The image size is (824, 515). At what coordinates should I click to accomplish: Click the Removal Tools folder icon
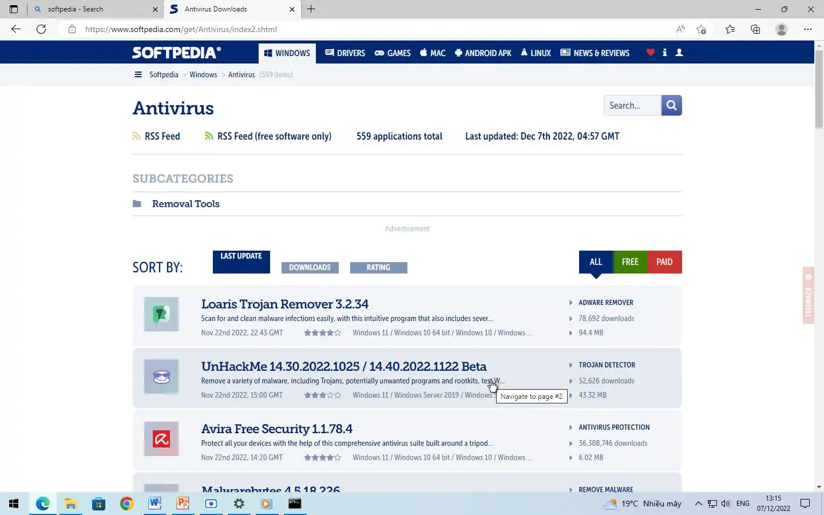click(x=137, y=204)
